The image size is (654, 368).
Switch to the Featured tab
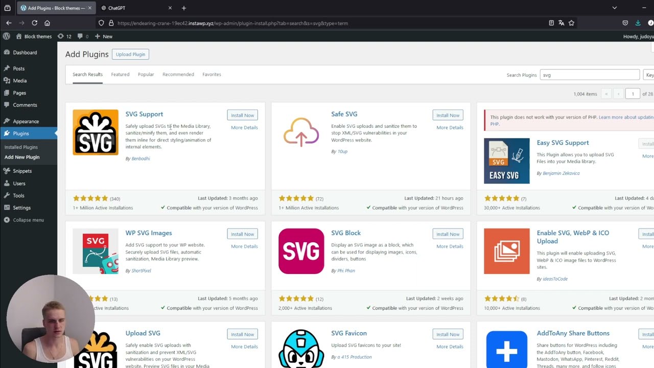coord(120,75)
